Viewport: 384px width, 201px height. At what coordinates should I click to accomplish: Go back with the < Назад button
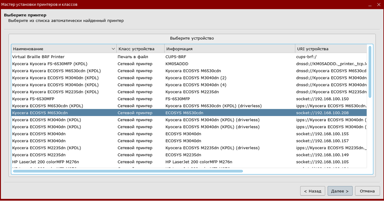313,191
